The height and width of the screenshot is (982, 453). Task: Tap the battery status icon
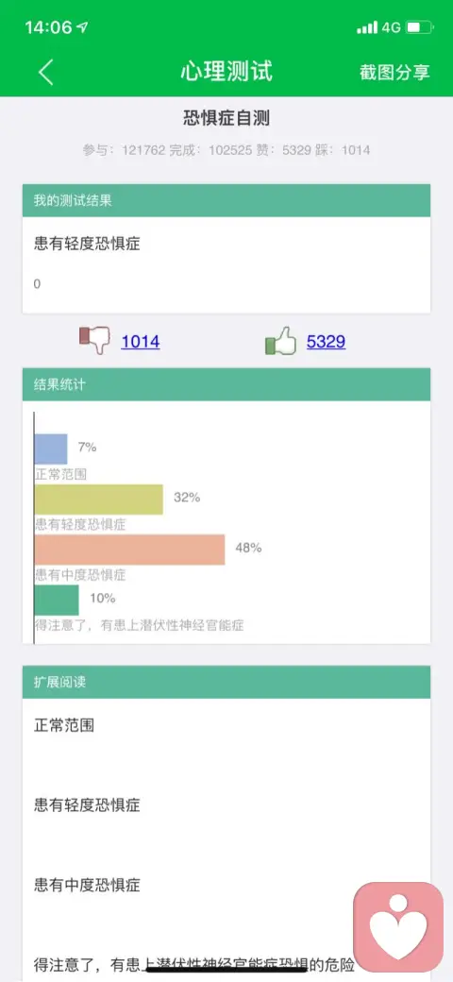419,27
